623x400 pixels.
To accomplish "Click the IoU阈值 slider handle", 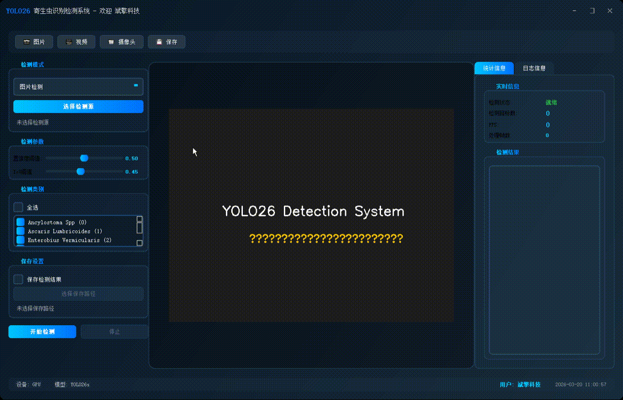I will pos(81,171).
